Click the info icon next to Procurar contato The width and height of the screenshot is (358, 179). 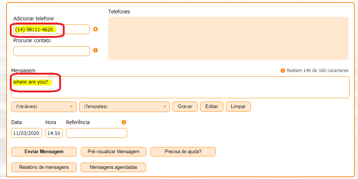click(x=95, y=50)
